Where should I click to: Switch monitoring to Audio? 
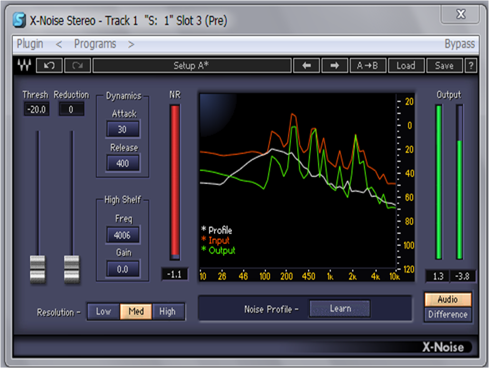click(448, 299)
